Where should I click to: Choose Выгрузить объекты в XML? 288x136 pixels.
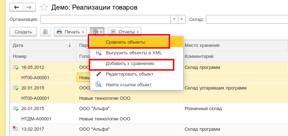136,53
